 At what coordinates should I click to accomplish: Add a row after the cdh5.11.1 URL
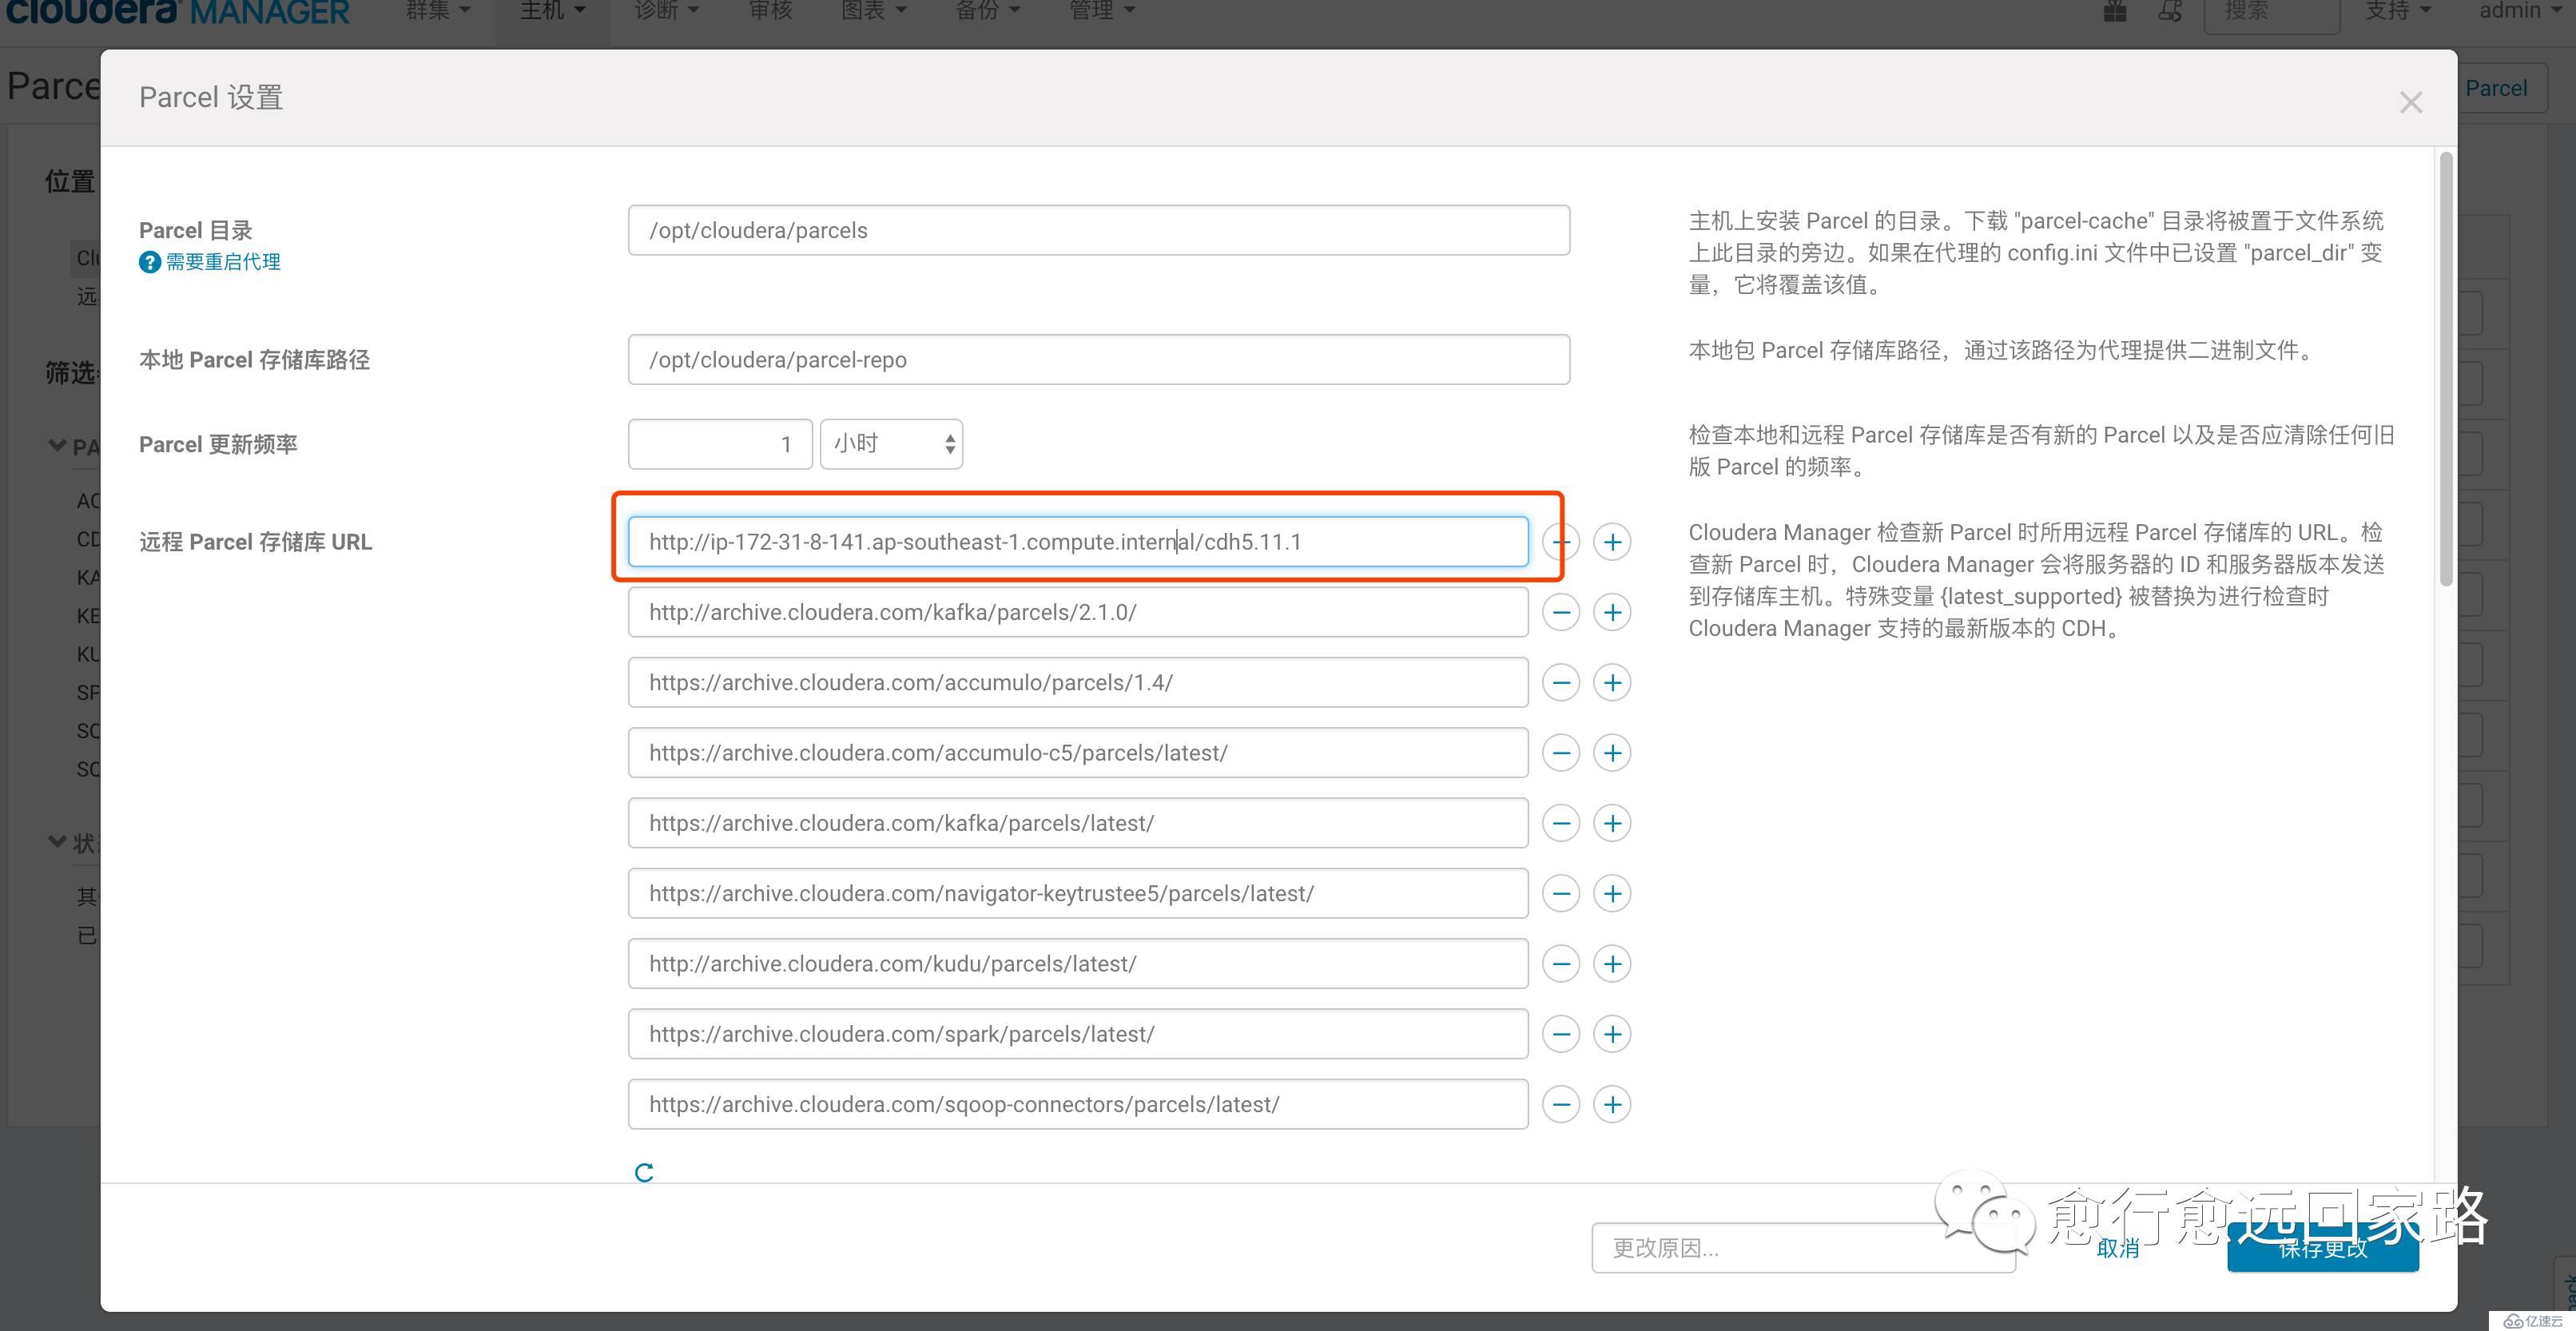1612,542
